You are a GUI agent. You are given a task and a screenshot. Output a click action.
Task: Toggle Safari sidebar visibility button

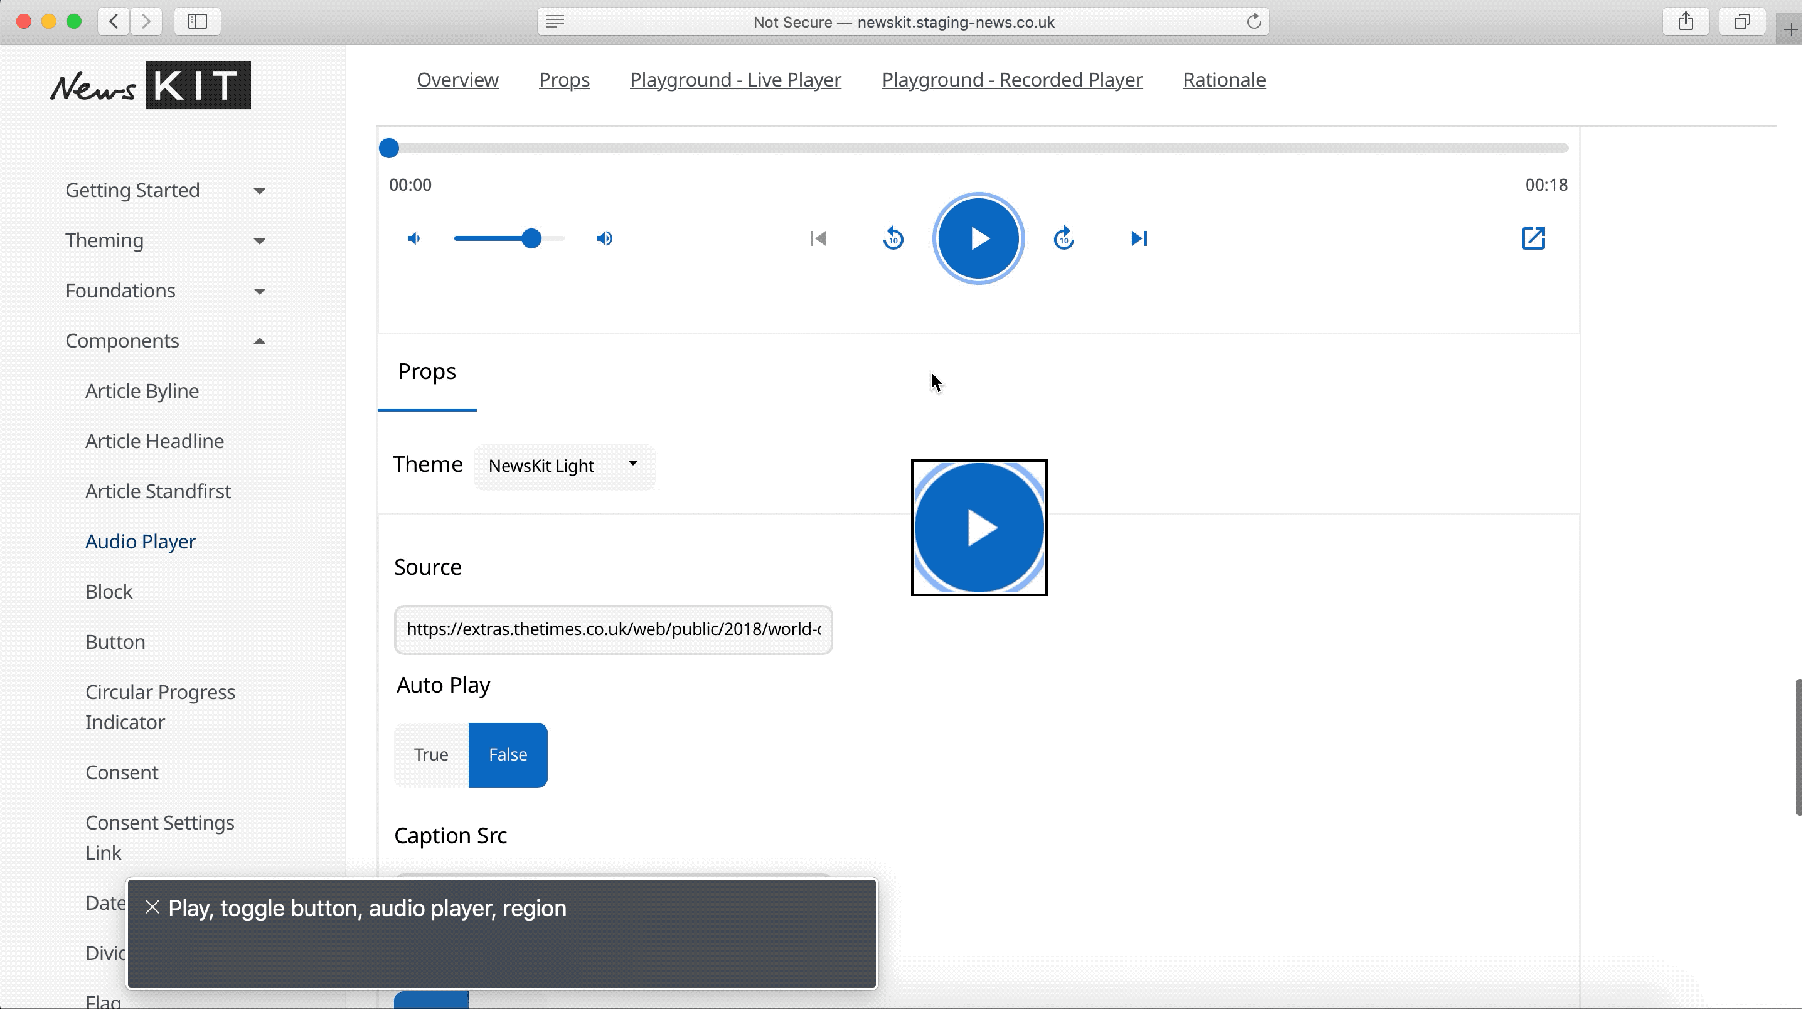(x=198, y=22)
